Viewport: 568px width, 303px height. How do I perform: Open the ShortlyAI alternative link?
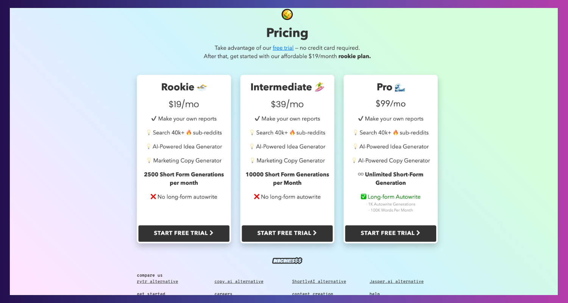[319, 281]
